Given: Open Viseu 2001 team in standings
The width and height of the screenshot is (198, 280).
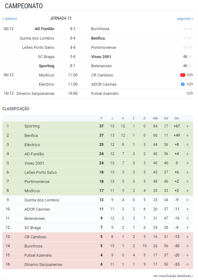Looking at the screenshot, I should [34, 163].
